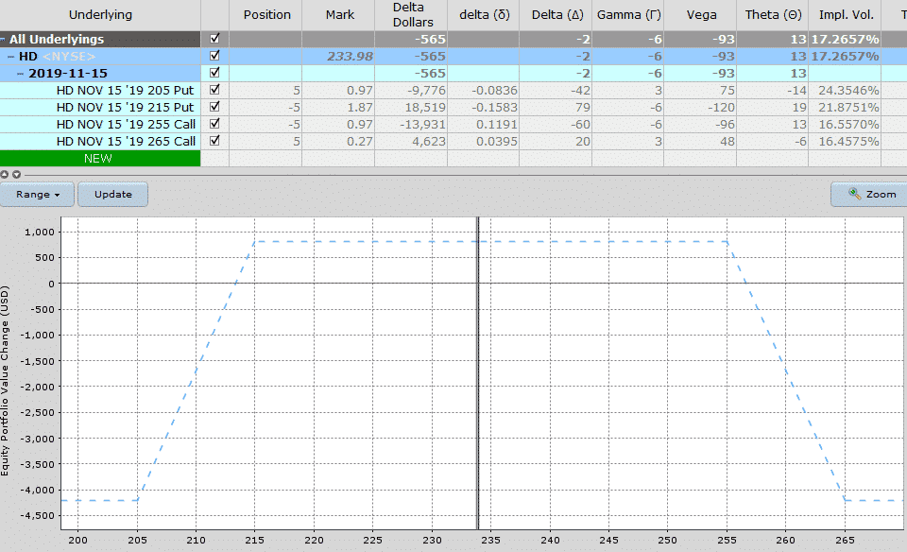Collapse the chart panel via up-arrow icon

click(x=5, y=173)
